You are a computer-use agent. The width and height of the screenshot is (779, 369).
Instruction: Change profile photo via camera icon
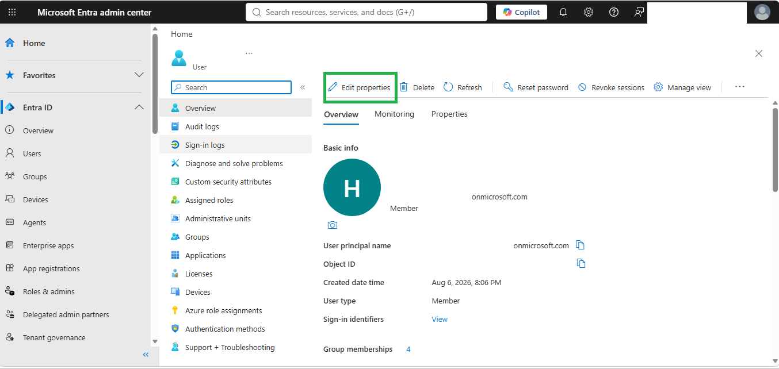click(x=333, y=225)
